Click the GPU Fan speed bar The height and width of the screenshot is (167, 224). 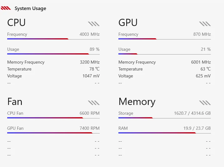tap(53, 133)
